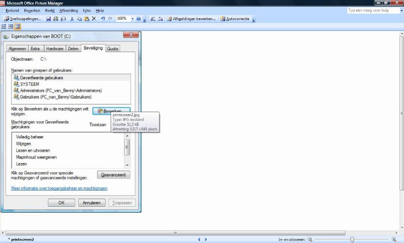Image resolution: width=404 pixels, height=243 pixels.
Task: Click the Rotate right icon
Action: 161,19
